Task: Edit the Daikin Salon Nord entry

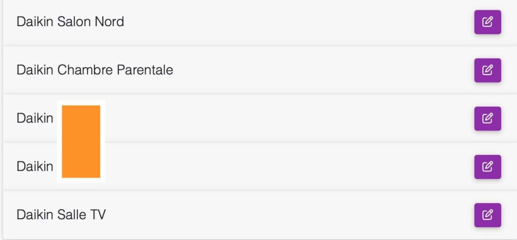Action: [x=487, y=22]
